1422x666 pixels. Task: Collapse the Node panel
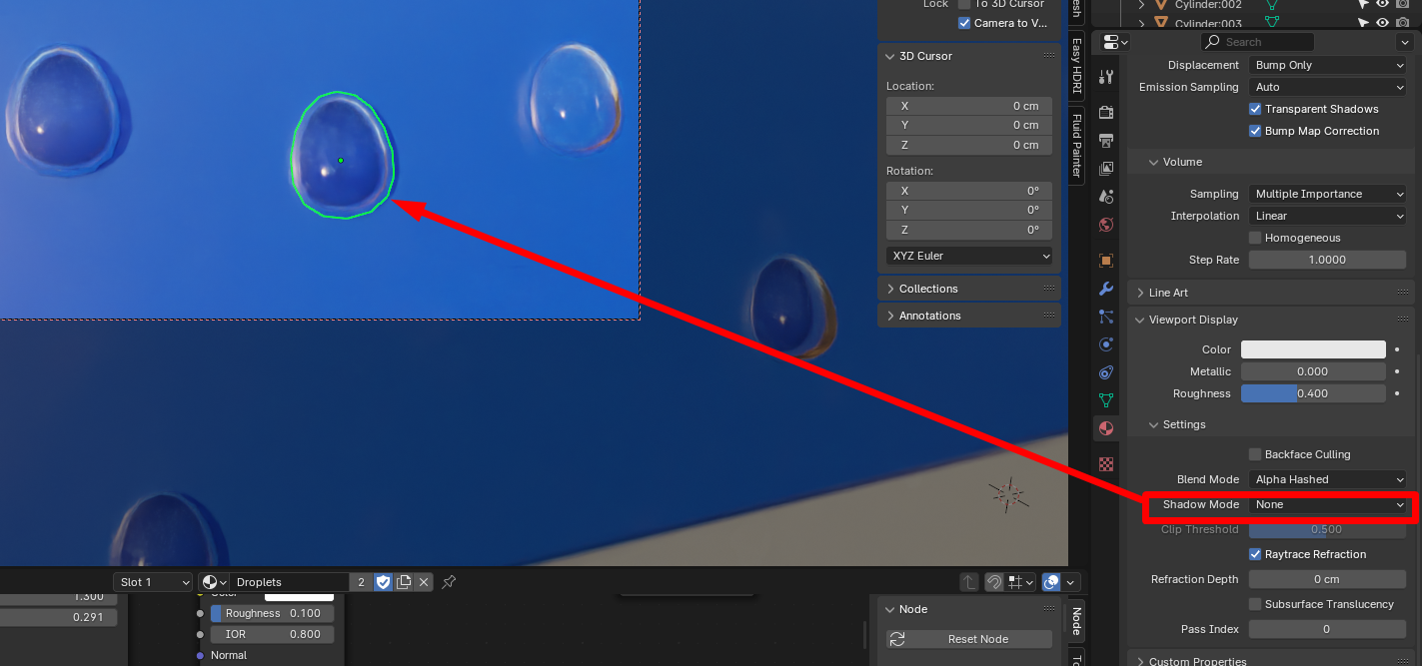[912, 609]
